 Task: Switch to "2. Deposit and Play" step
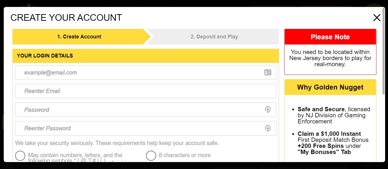(x=214, y=37)
